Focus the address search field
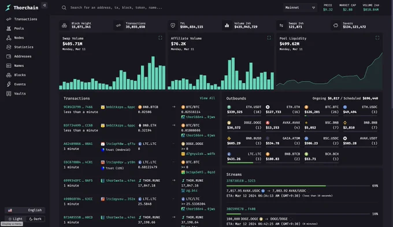 116,8
